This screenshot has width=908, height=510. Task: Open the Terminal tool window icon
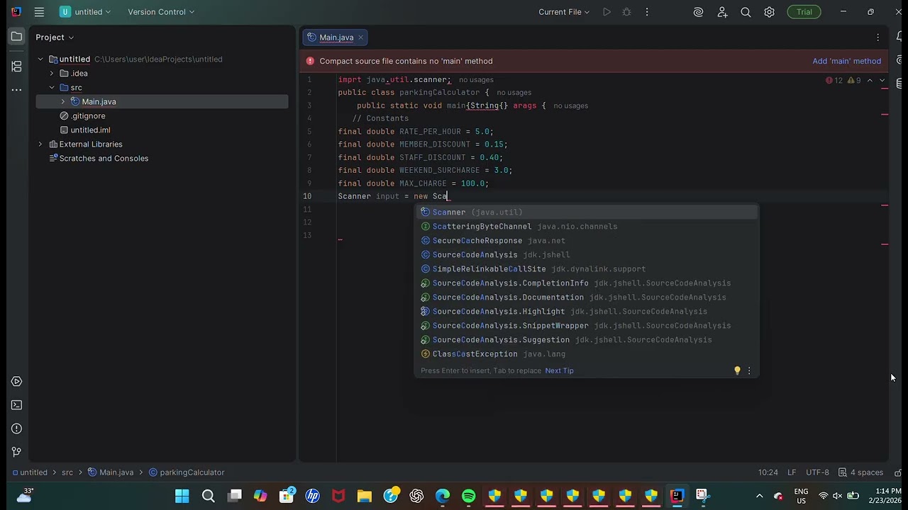(x=16, y=405)
